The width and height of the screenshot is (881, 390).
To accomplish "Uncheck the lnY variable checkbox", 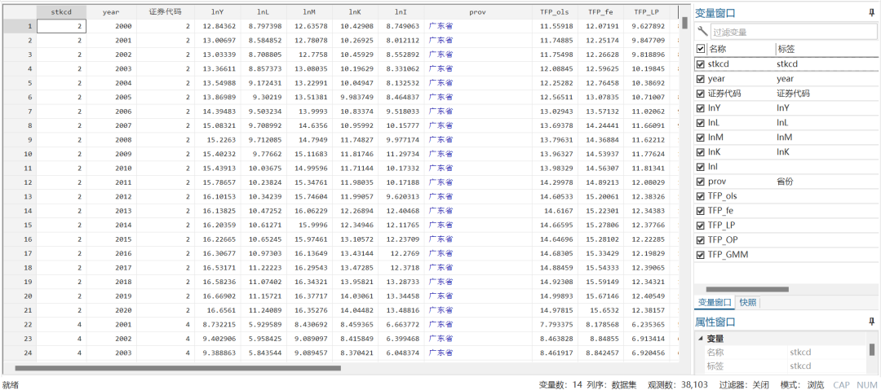I will (x=700, y=108).
